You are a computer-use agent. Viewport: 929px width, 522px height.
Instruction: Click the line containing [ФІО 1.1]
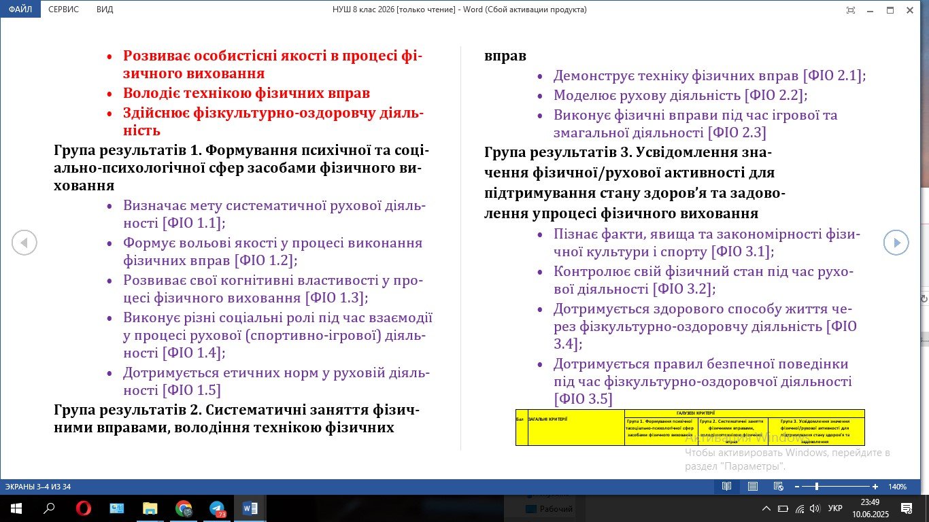tap(174, 222)
